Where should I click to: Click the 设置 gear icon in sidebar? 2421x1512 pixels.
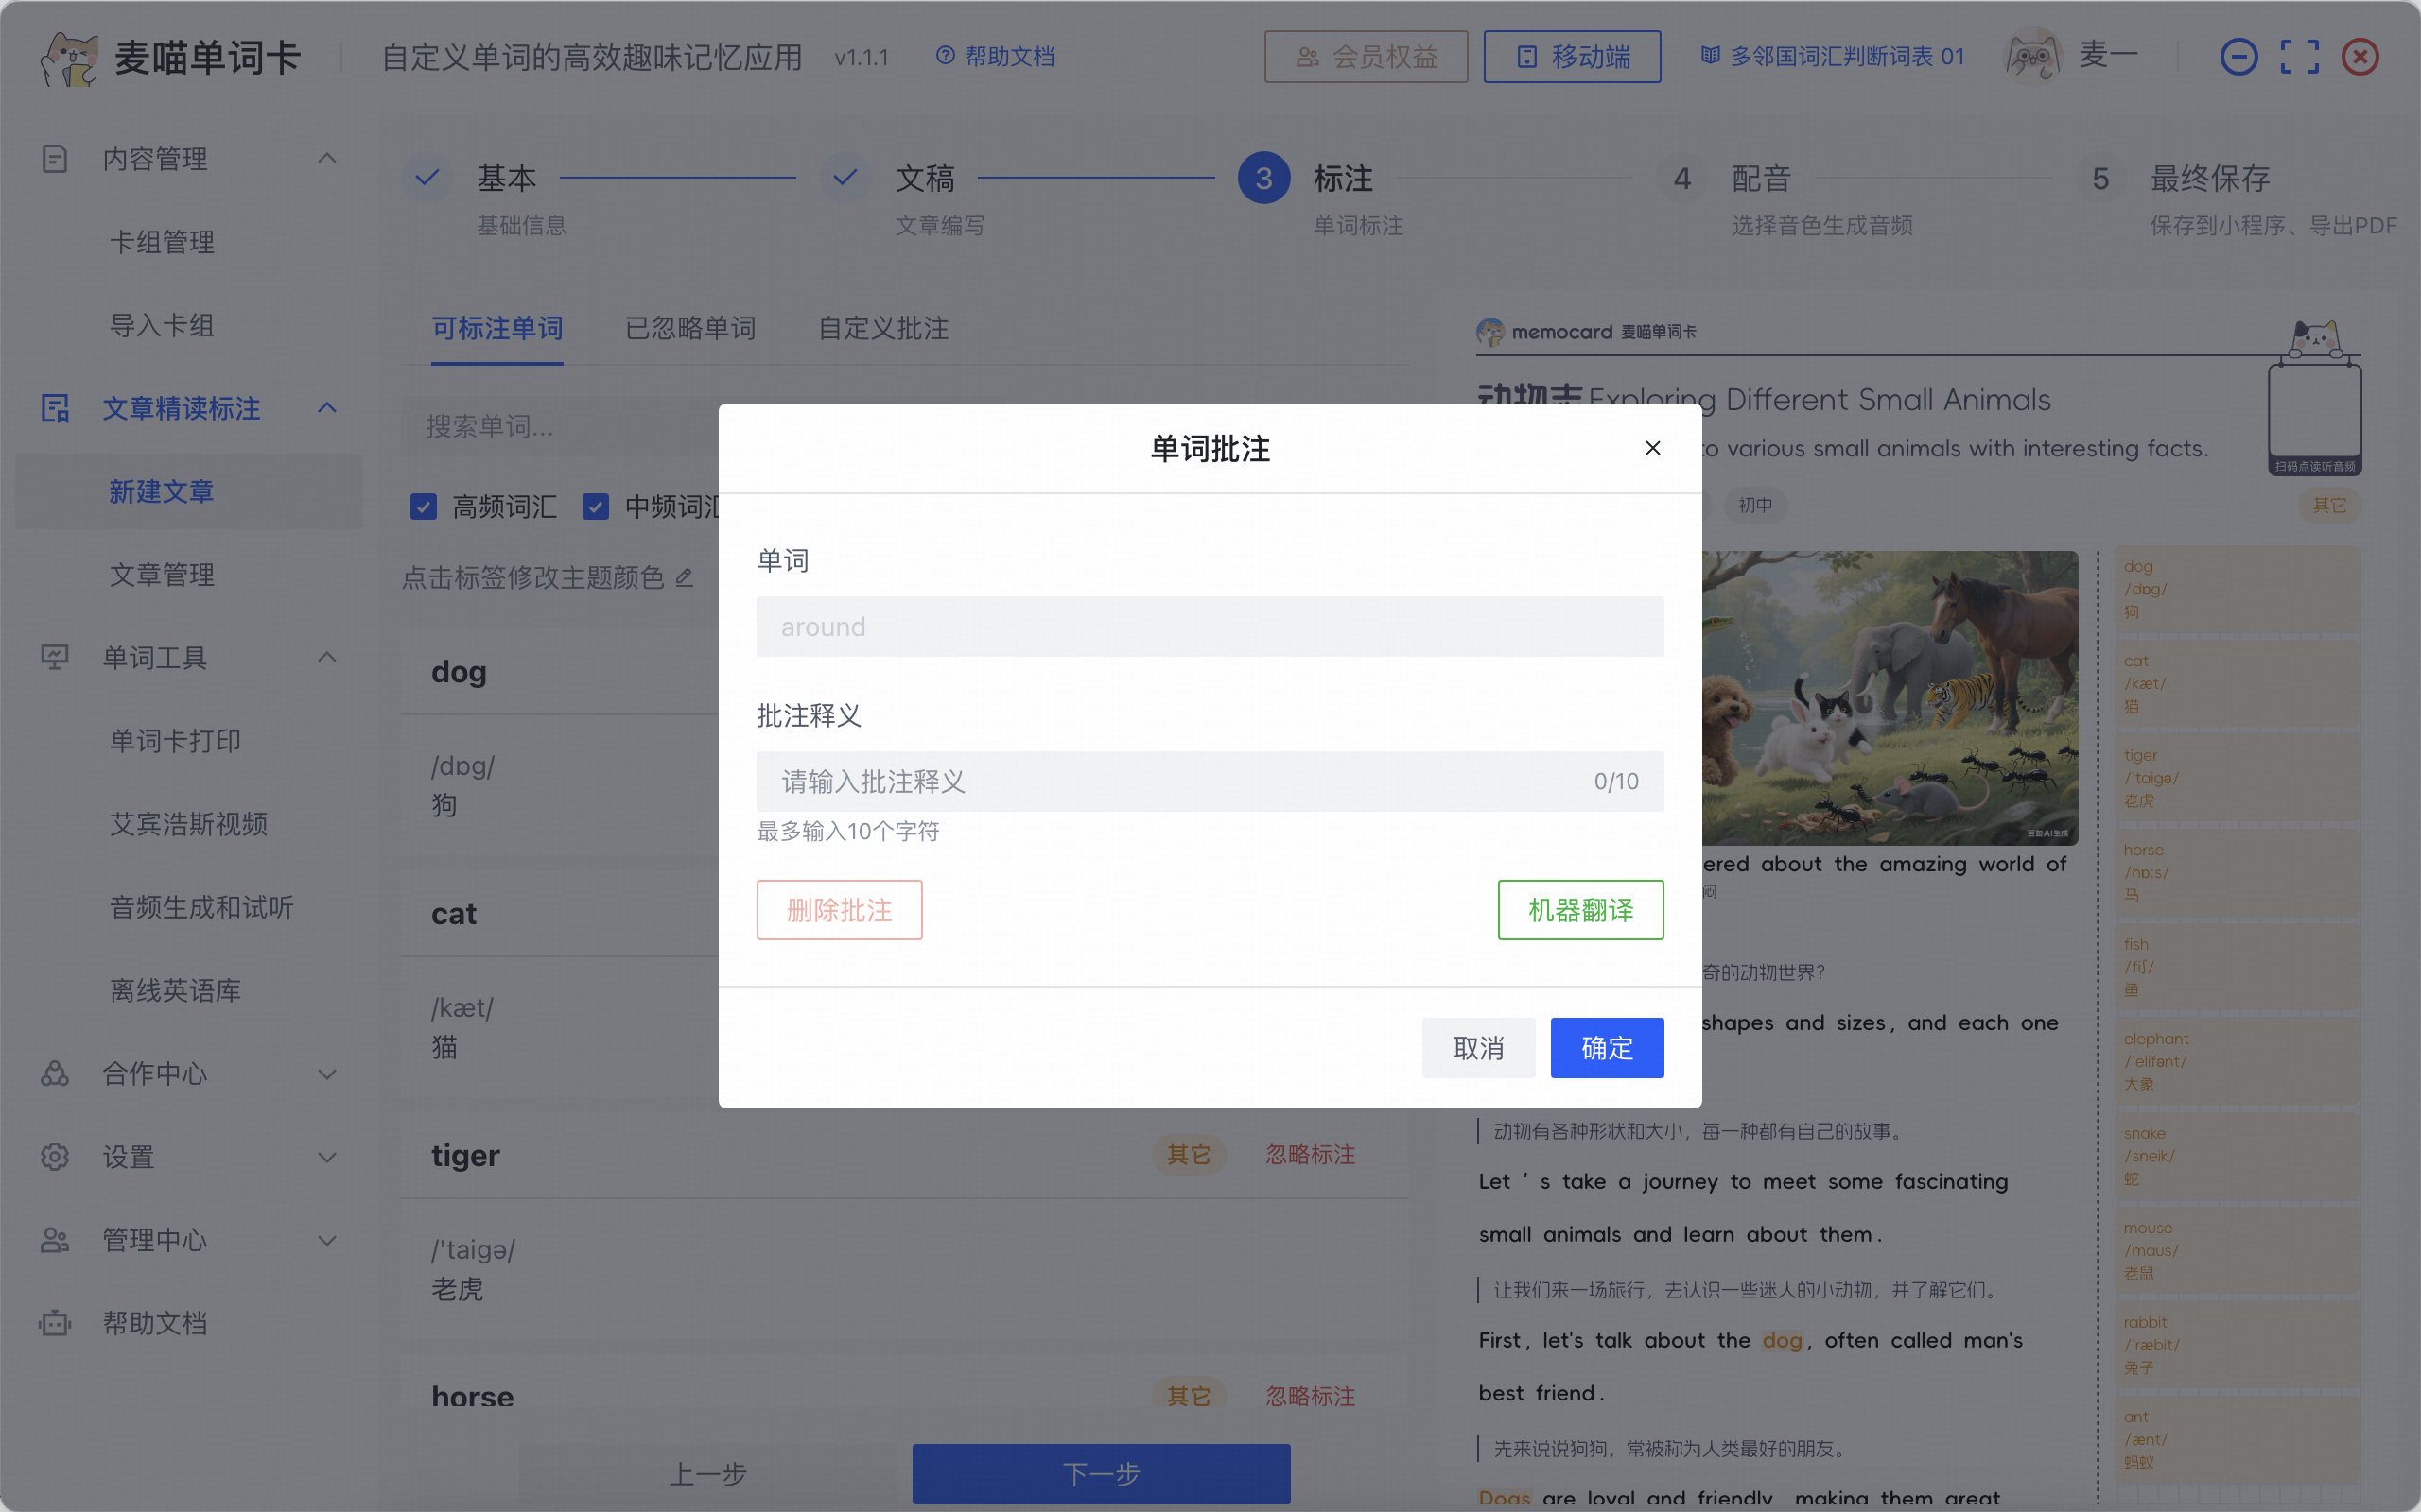point(55,1157)
